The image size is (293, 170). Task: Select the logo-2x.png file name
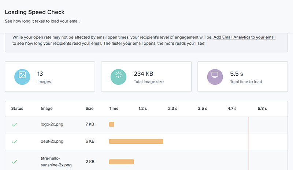pos(52,124)
